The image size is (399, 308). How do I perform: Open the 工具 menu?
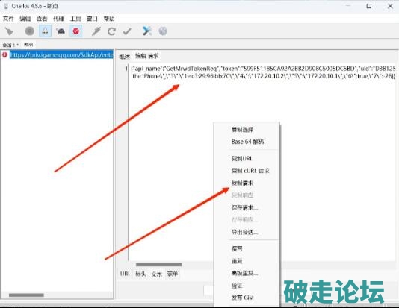pyautogui.click(x=75, y=19)
